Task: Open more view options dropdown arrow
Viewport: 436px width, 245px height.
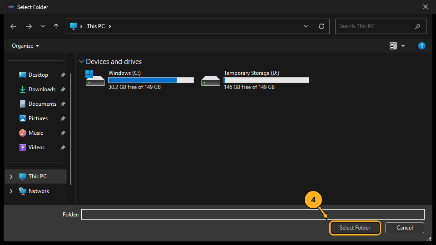Action: coord(403,46)
